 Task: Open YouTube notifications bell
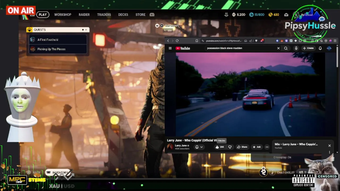tap(320, 48)
